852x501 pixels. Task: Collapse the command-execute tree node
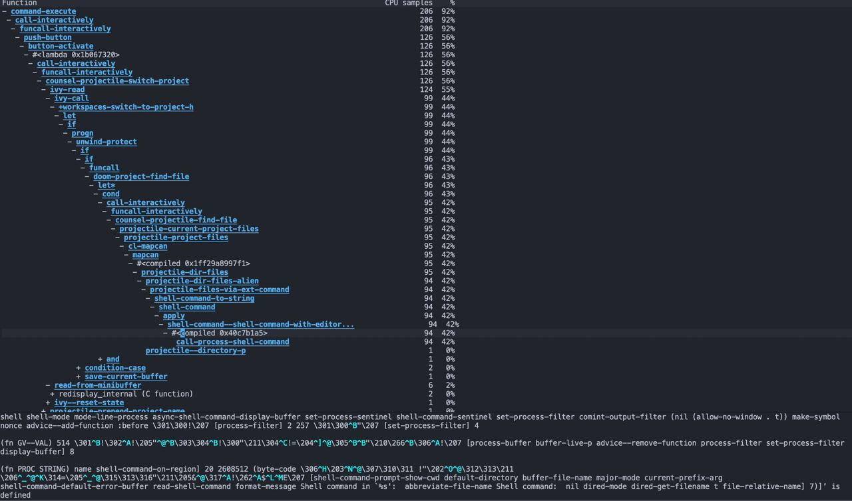[5, 11]
